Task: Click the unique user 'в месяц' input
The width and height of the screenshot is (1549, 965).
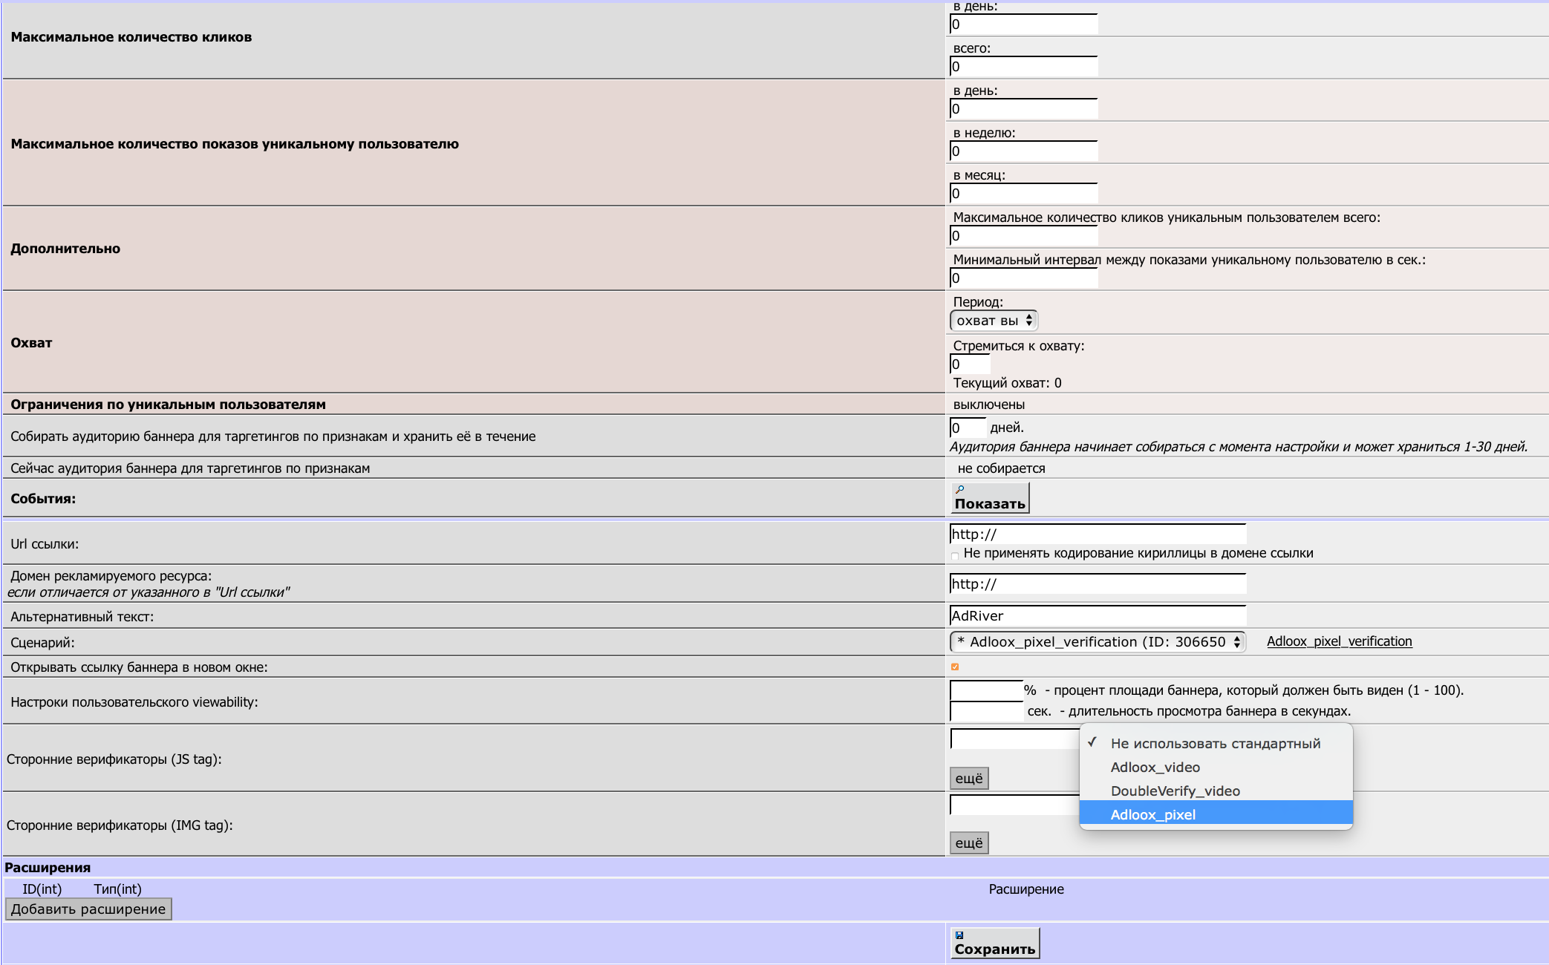Action: pyautogui.click(x=1023, y=193)
